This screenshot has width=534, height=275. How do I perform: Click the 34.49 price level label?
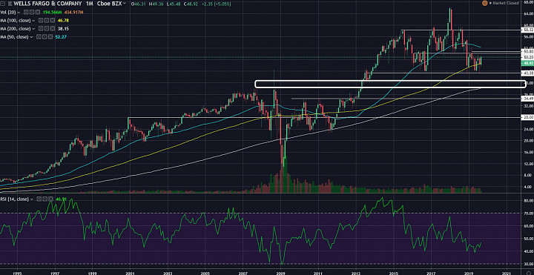point(527,99)
